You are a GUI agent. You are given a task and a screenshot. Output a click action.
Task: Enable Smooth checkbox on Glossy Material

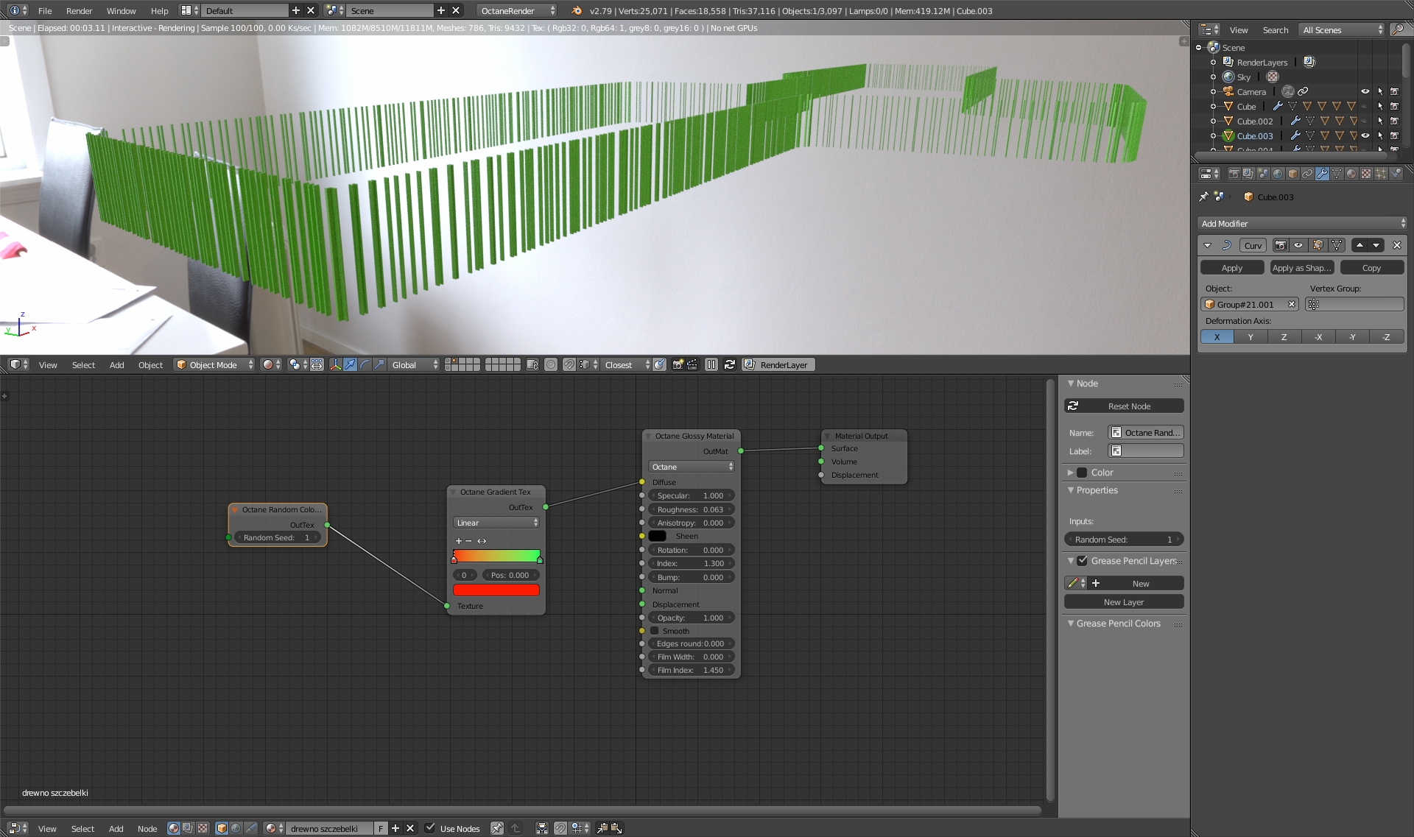(x=655, y=631)
